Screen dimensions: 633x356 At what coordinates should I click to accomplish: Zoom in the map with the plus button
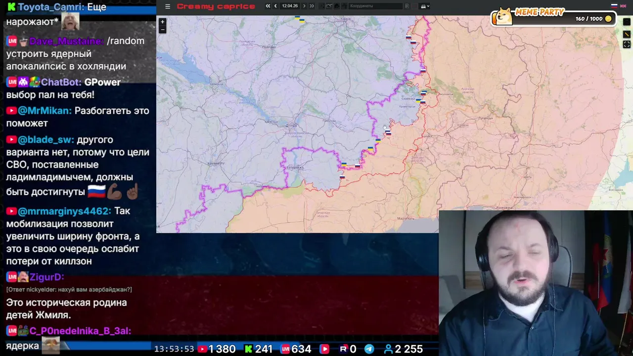coord(162,22)
